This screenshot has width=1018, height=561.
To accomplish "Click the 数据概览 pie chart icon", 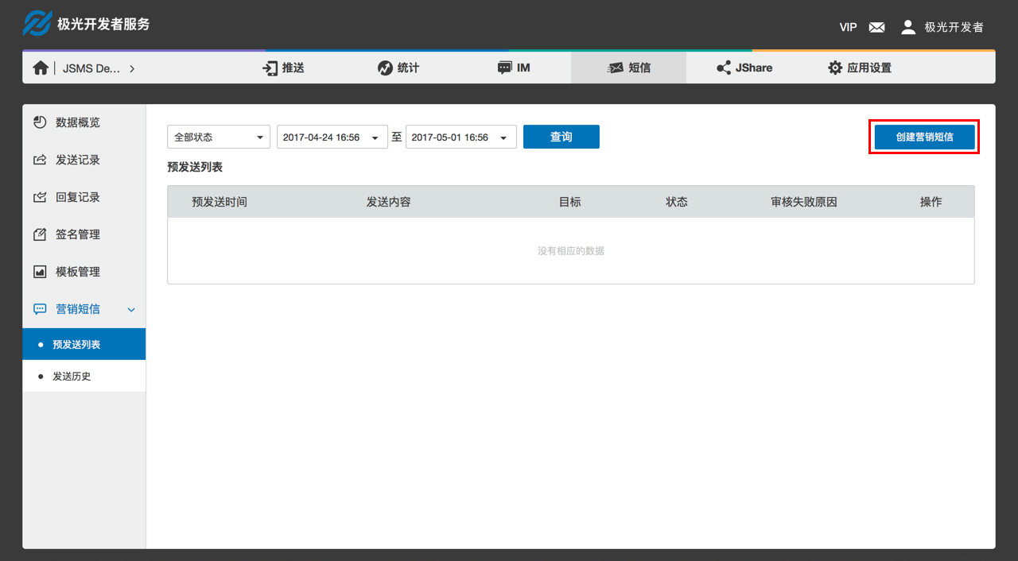I will (40, 122).
